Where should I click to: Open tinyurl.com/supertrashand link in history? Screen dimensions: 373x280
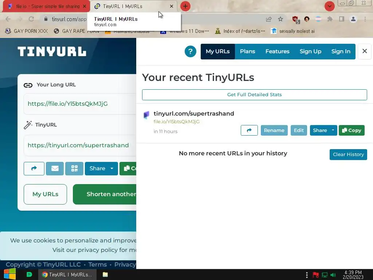(194, 114)
